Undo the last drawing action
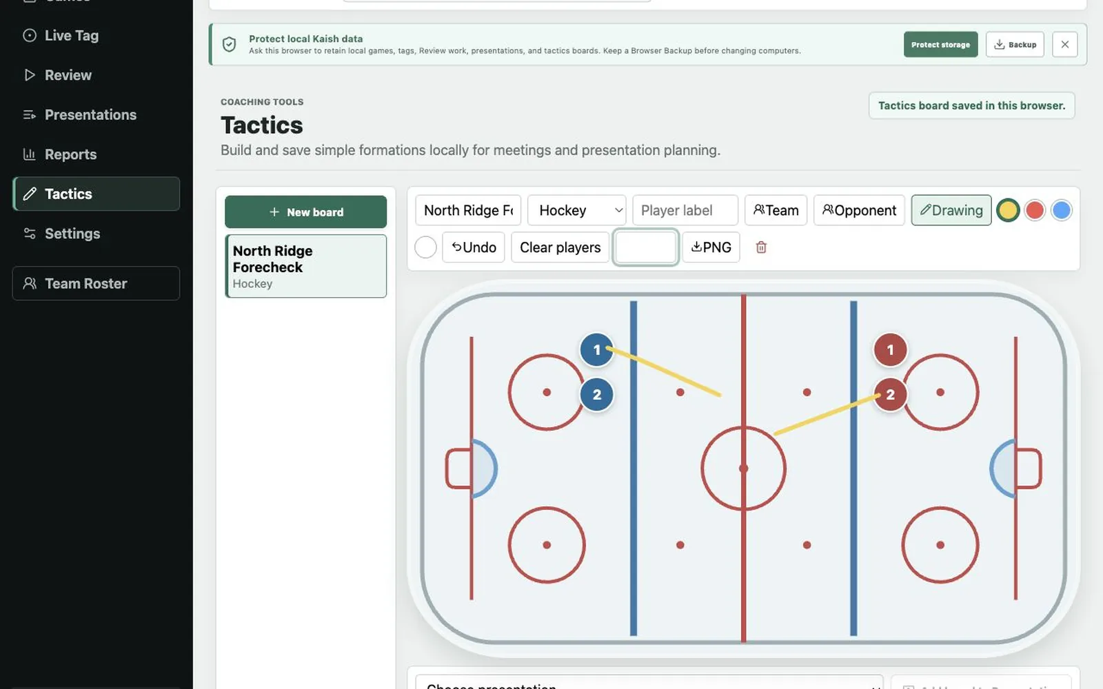This screenshot has width=1103, height=689. (474, 247)
